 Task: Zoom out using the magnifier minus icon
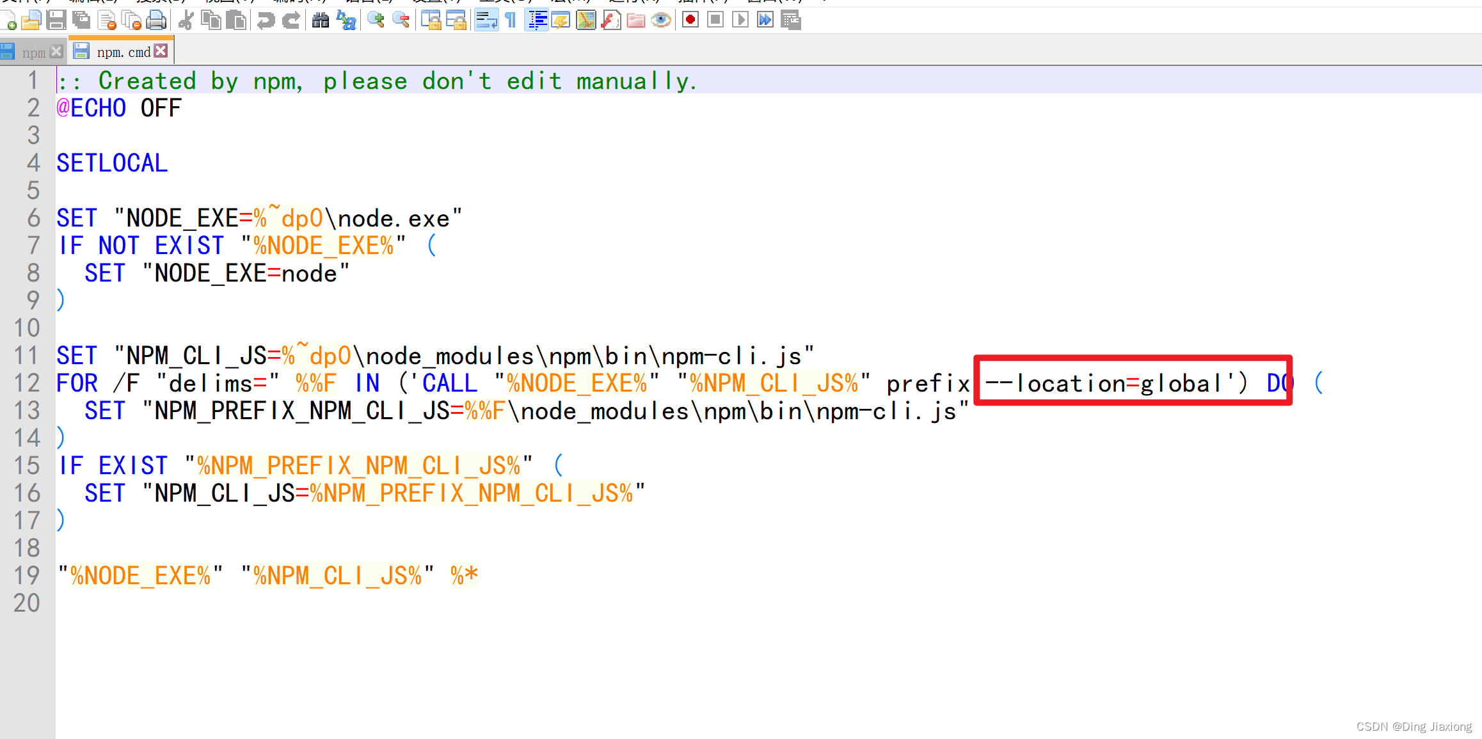[401, 20]
